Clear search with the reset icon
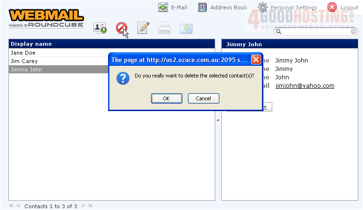This screenshot has width=363, height=210. pyautogui.click(x=354, y=32)
